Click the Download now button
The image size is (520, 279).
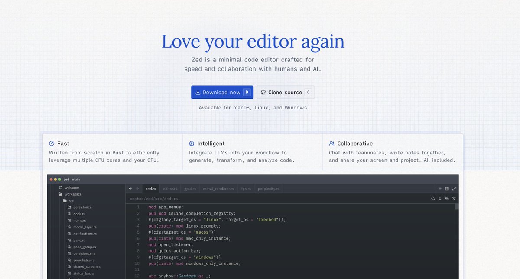[x=222, y=92]
